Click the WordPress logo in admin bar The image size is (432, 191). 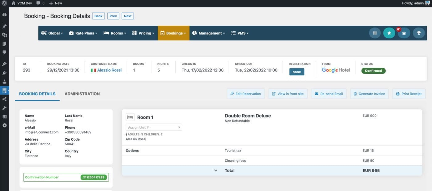coord(4,3)
